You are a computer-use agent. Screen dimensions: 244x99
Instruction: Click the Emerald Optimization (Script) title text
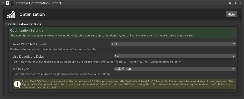pyautogui.click(x=38, y=3)
